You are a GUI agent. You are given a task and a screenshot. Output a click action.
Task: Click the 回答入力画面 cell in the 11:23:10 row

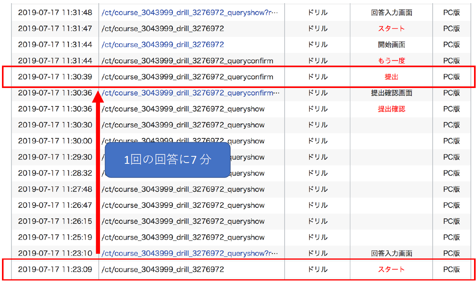[391, 253]
